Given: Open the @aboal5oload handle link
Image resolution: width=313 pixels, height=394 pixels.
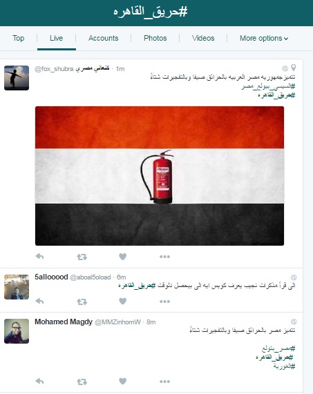Looking at the screenshot, I should pyautogui.click(x=91, y=277).
